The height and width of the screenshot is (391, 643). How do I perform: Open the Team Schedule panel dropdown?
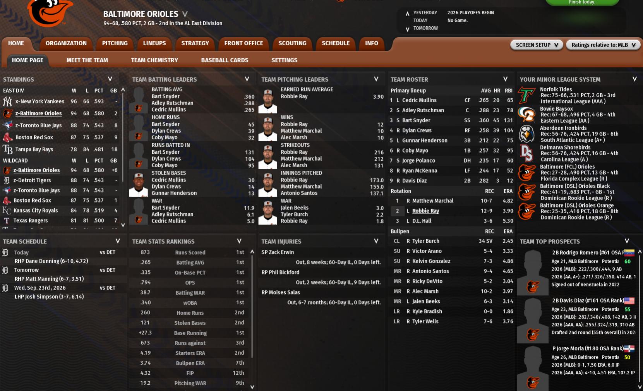[118, 241]
